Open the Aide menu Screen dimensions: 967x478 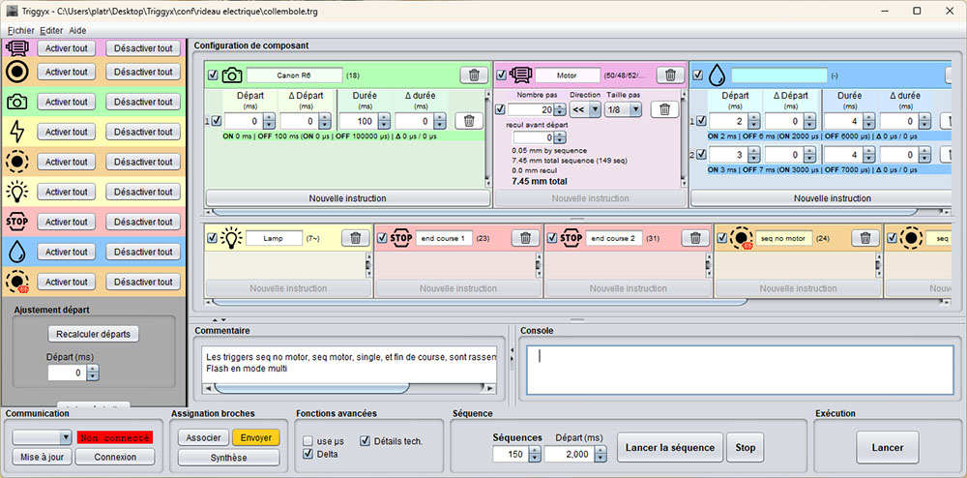pos(77,30)
